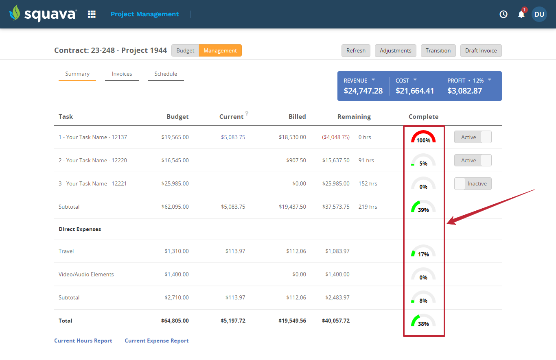
Task: Open the Profit dropdown arrow
Action: pyautogui.click(x=489, y=80)
